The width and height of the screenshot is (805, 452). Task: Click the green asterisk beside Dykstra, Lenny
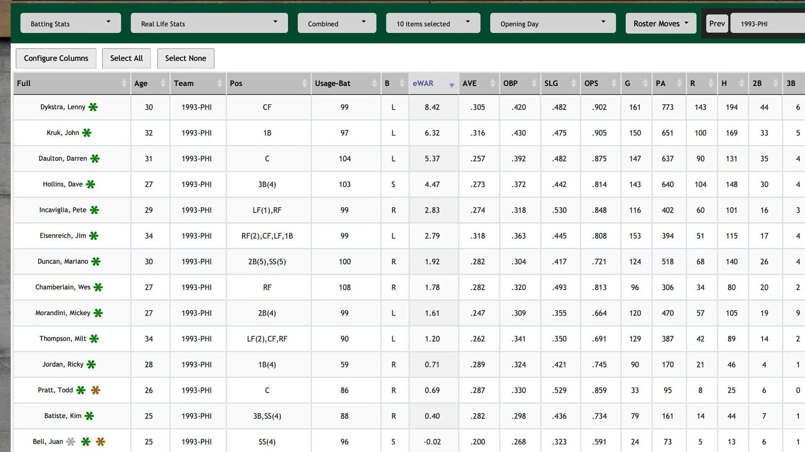coord(93,107)
